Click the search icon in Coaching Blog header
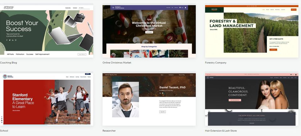Screen dimensions: 301x136 80,8
